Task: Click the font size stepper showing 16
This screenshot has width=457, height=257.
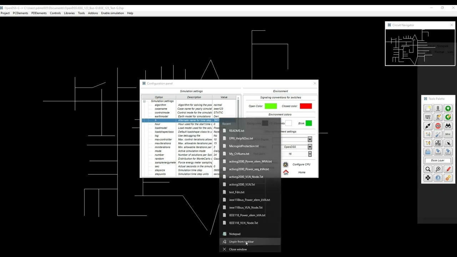Action: coord(310,154)
